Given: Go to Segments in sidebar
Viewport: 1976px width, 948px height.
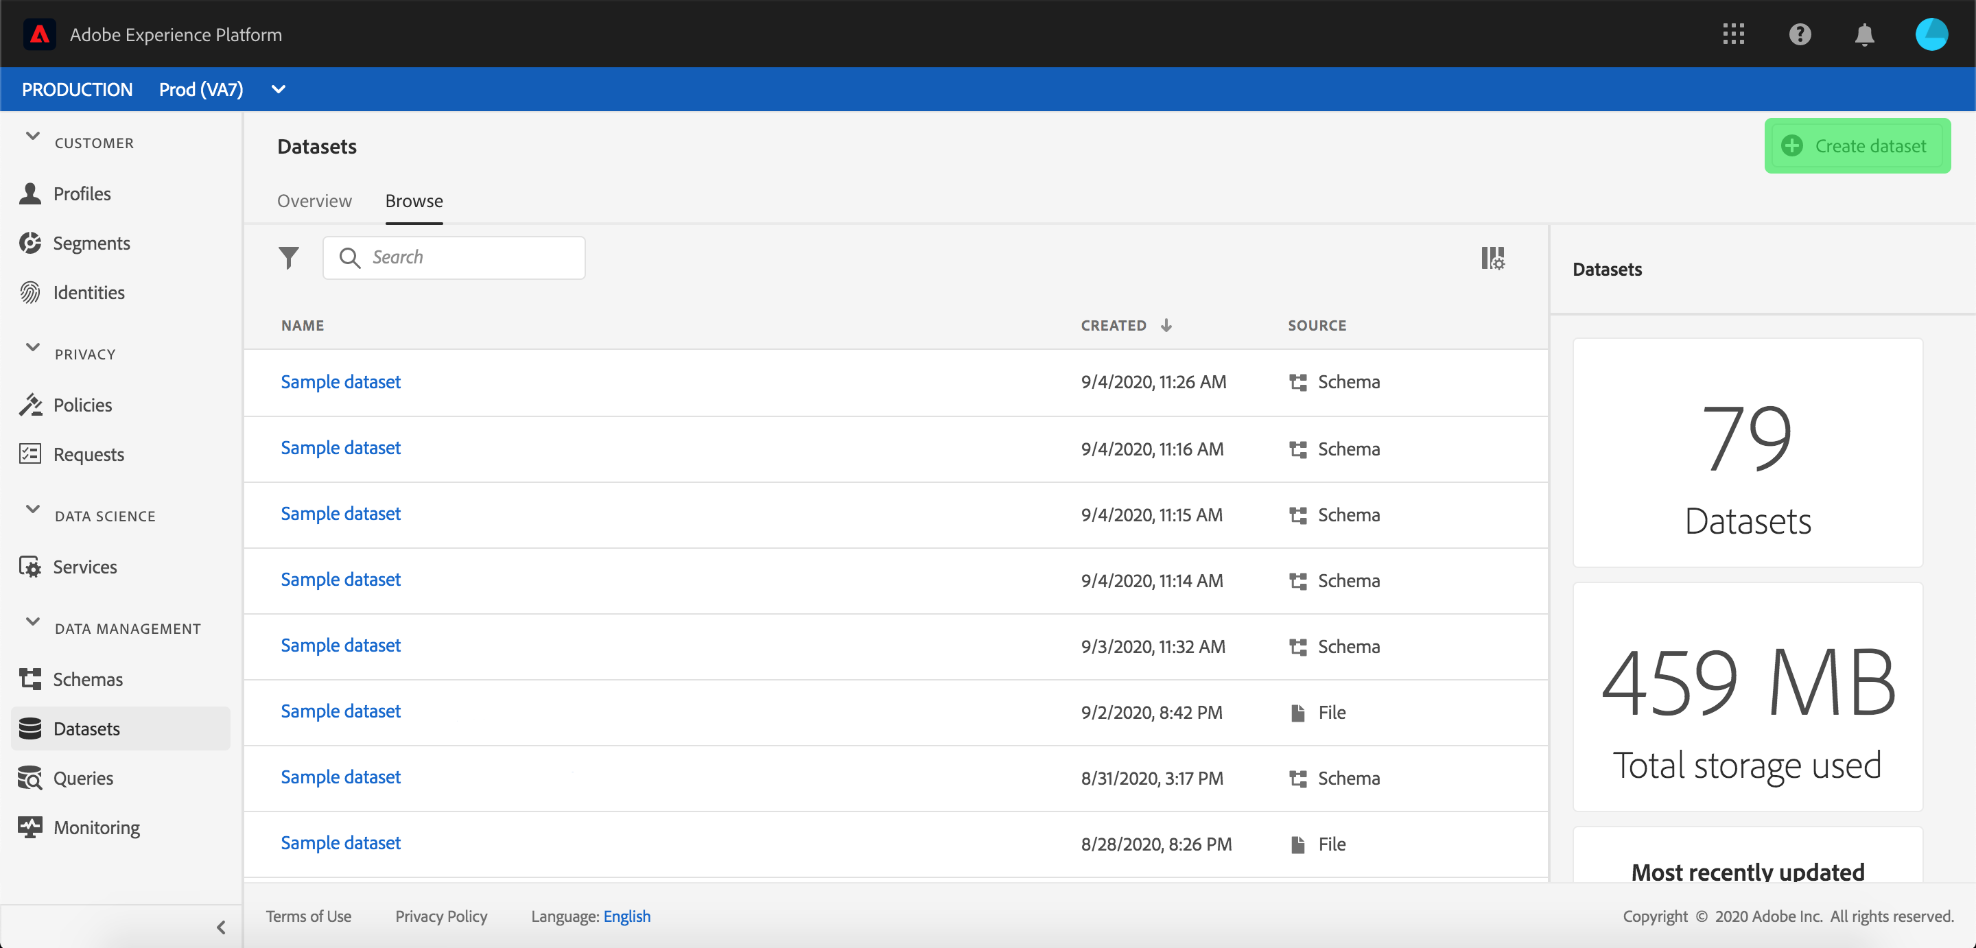Looking at the screenshot, I should [91, 243].
